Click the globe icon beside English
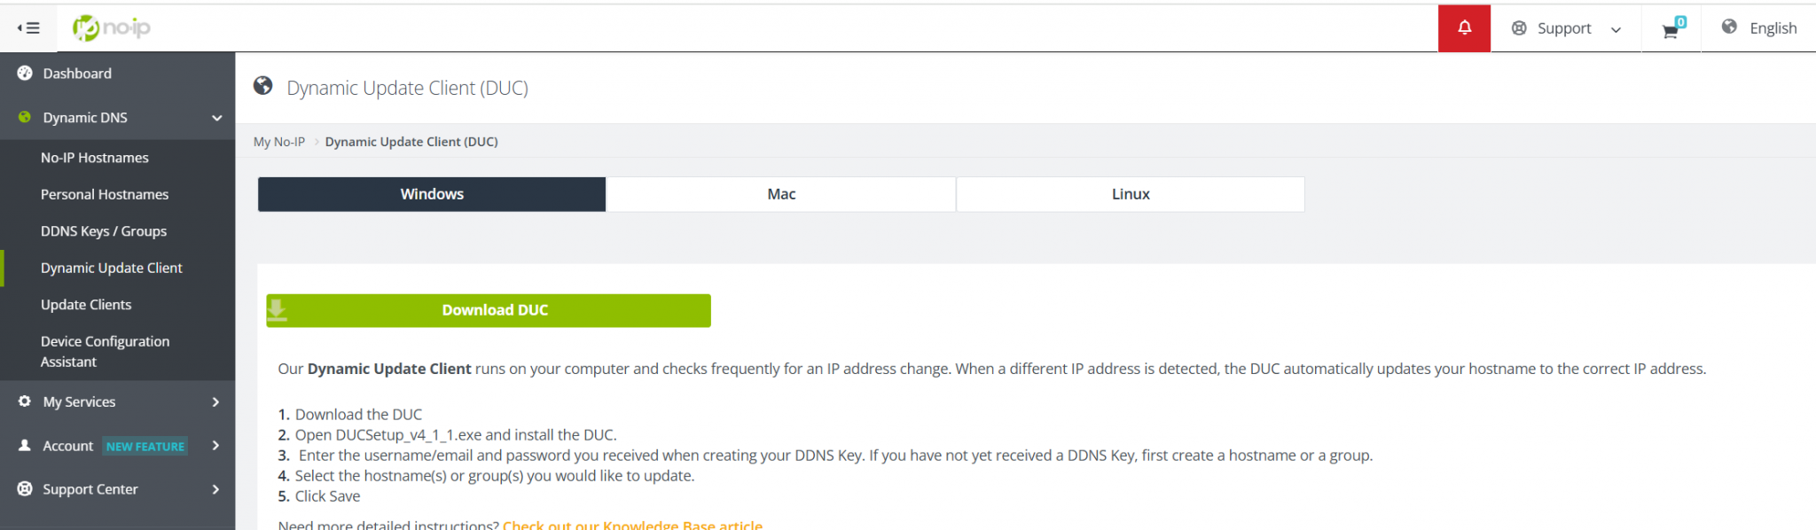The height and width of the screenshot is (530, 1816). coord(1729,27)
